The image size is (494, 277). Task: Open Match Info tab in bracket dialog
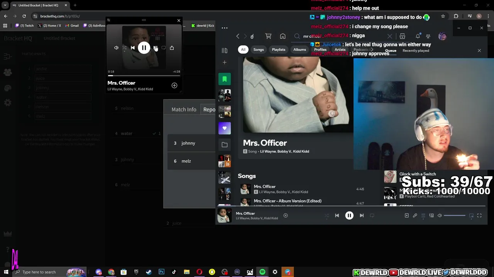click(184, 110)
